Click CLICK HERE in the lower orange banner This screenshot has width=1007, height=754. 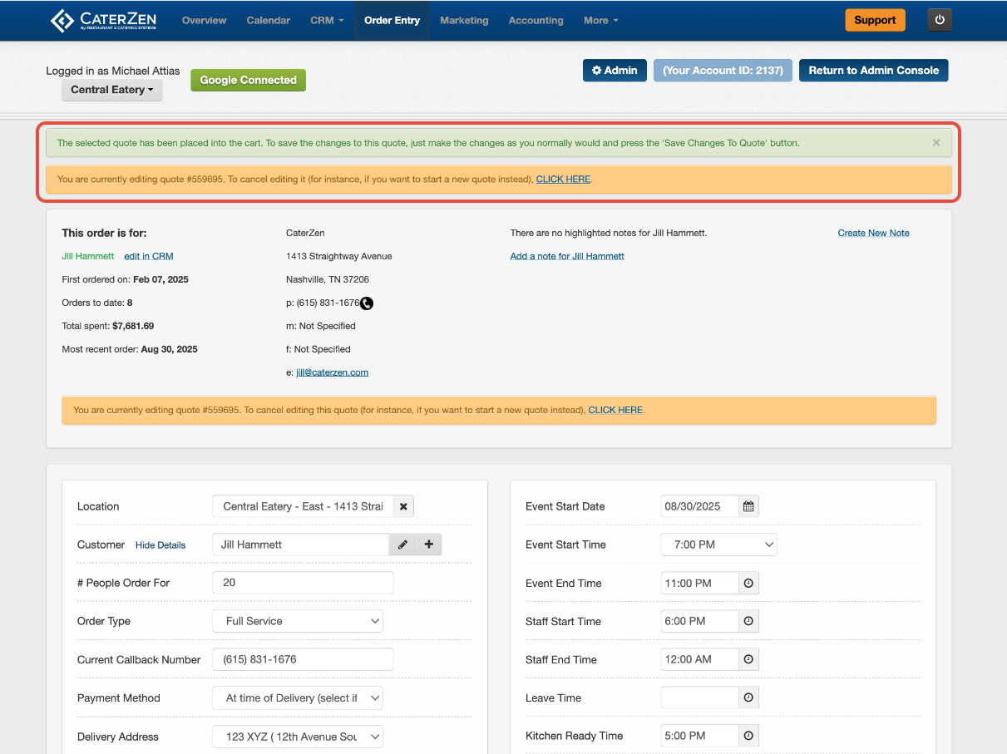(615, 410)
